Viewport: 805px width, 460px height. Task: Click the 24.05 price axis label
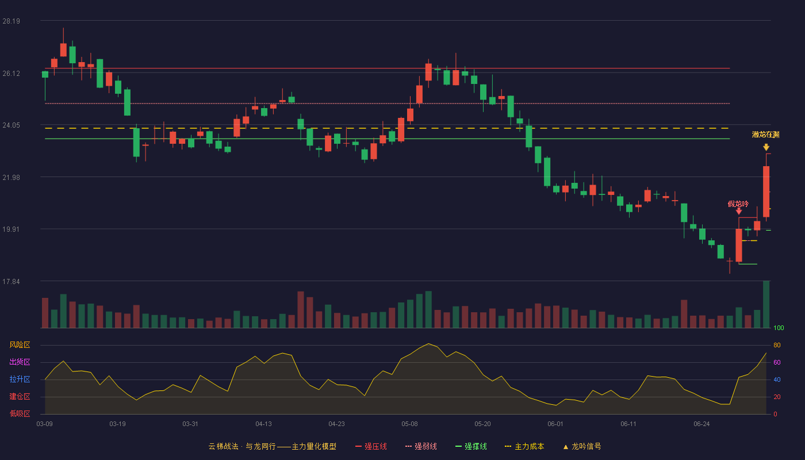11,125
